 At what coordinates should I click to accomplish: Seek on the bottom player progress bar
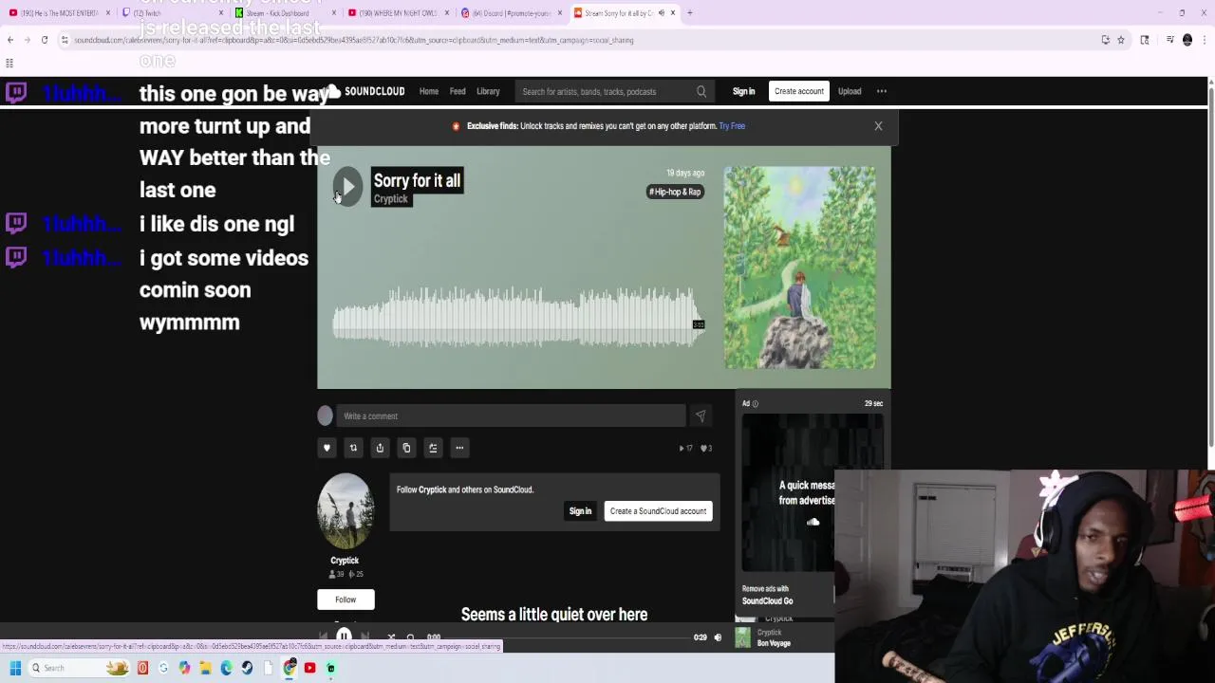pyautogui.click(x=567, y=637)
